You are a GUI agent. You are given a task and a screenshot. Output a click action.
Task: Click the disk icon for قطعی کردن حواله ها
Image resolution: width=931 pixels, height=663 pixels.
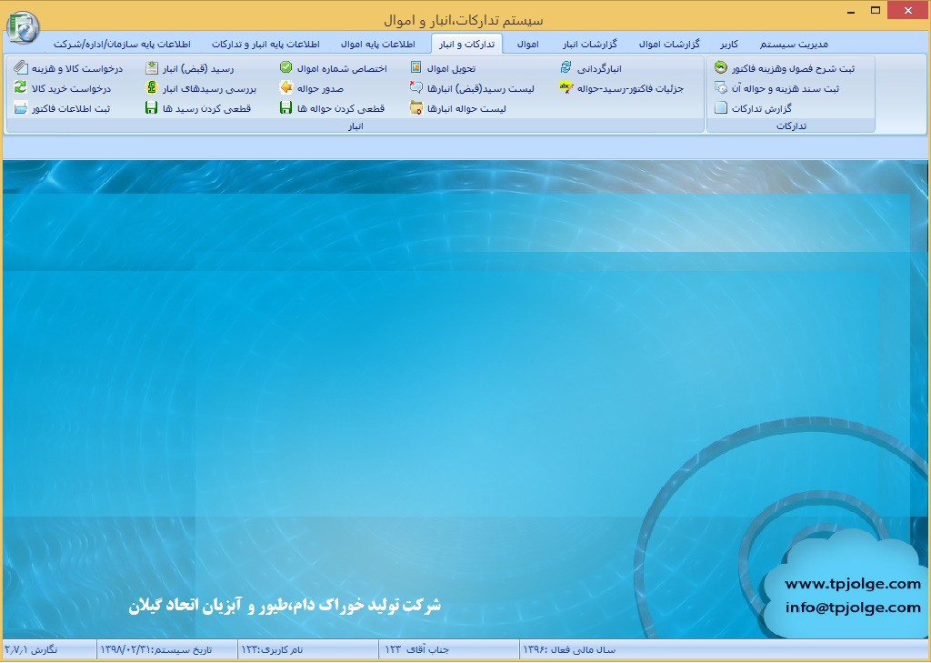pos(285,108)
